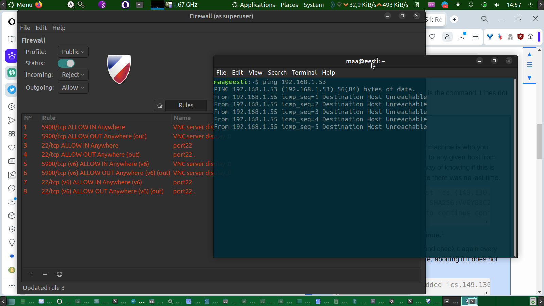The width and height of the screenshot is (544, 306).
Task: Click the home icon beside Rules tab
Action: [160, 105]
